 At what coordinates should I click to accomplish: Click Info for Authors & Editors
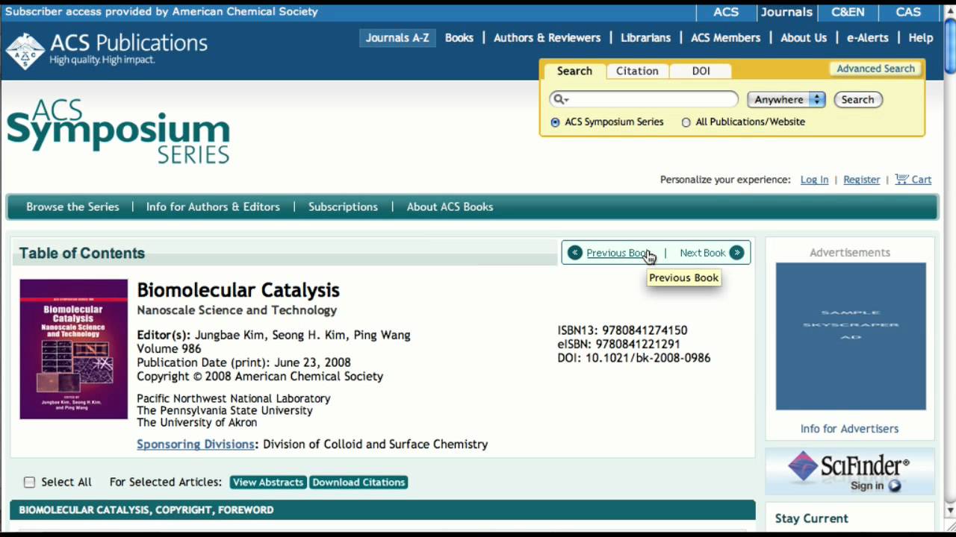point(213,207)
